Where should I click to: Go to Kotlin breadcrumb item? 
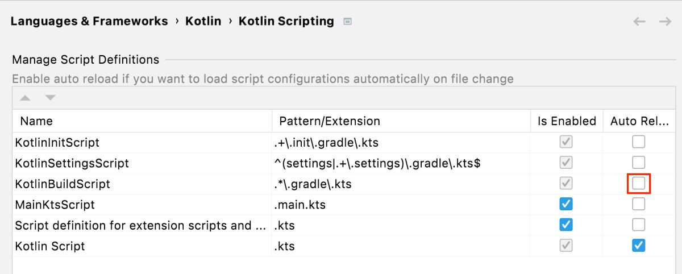[203, 22]
